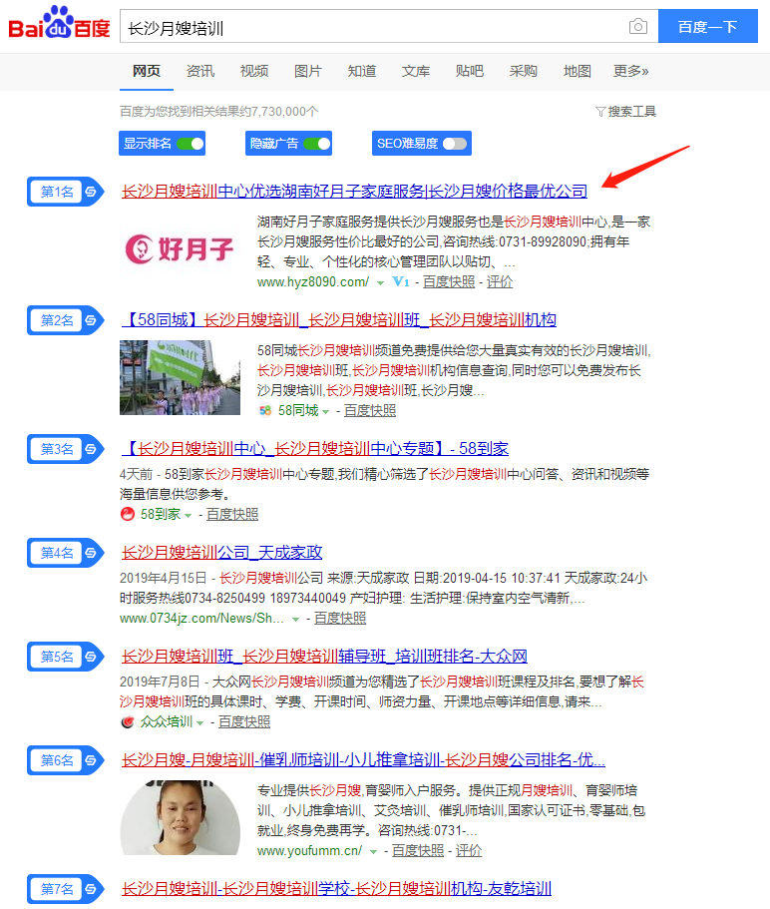770x909 pixels.
Task: Click the 第1名 rank label
Action: pos(57,192)
